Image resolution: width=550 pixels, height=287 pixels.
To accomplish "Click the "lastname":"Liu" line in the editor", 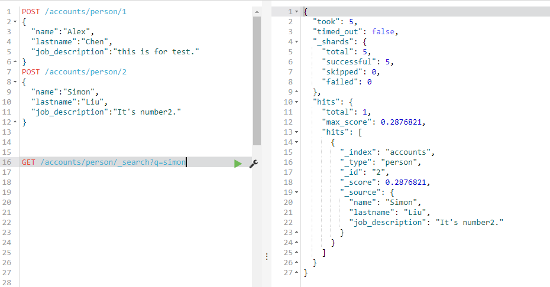I will tap(69, 102).
